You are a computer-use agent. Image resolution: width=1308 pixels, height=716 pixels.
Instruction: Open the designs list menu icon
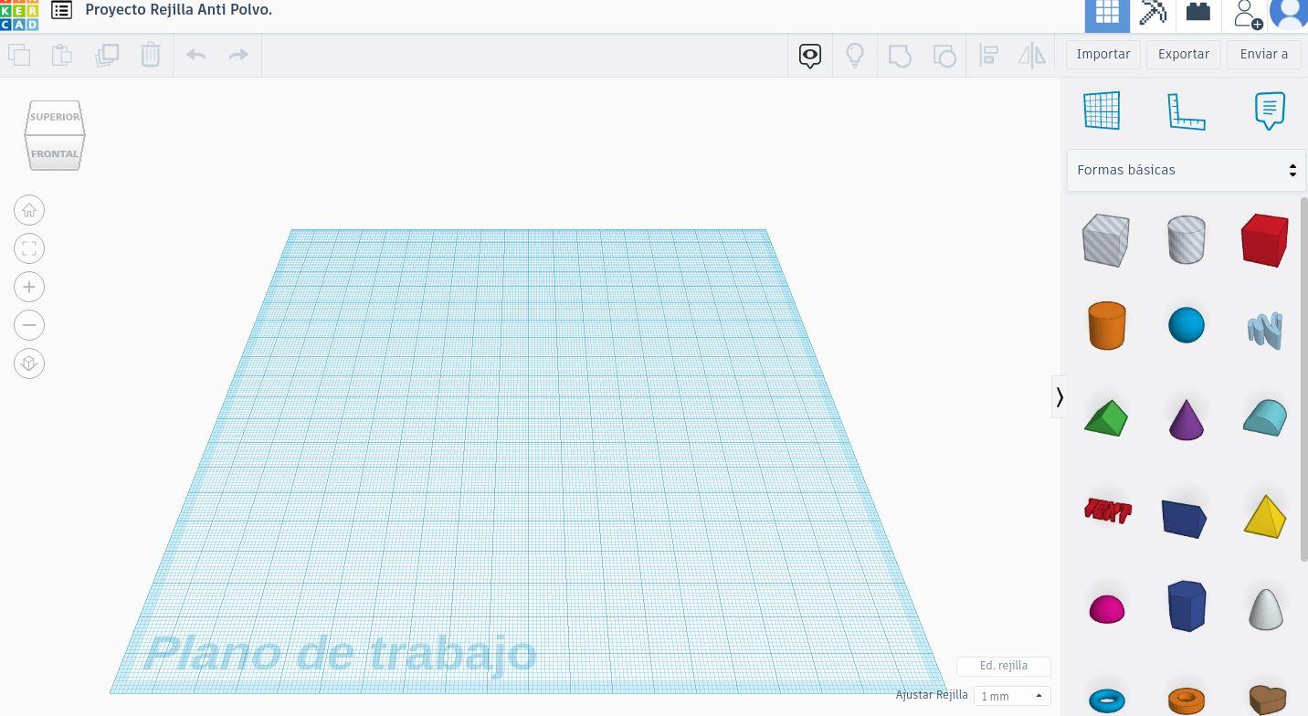pyautogui.click(x=61, y=11)
